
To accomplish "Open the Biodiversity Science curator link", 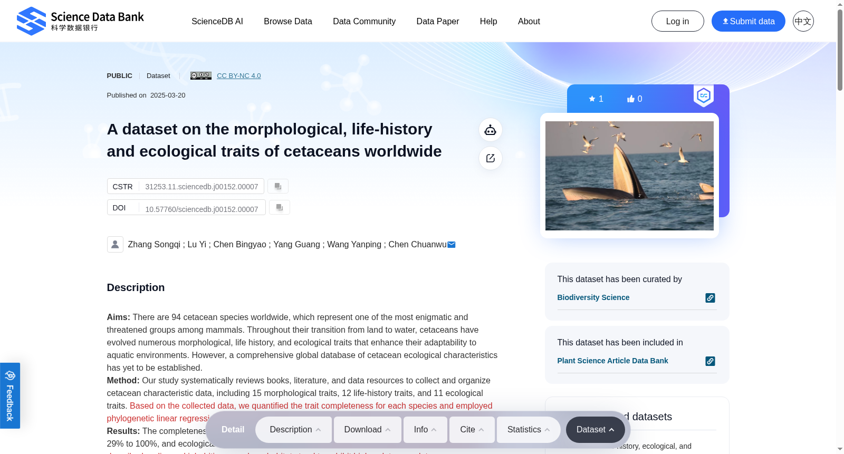I will point(593,297).
